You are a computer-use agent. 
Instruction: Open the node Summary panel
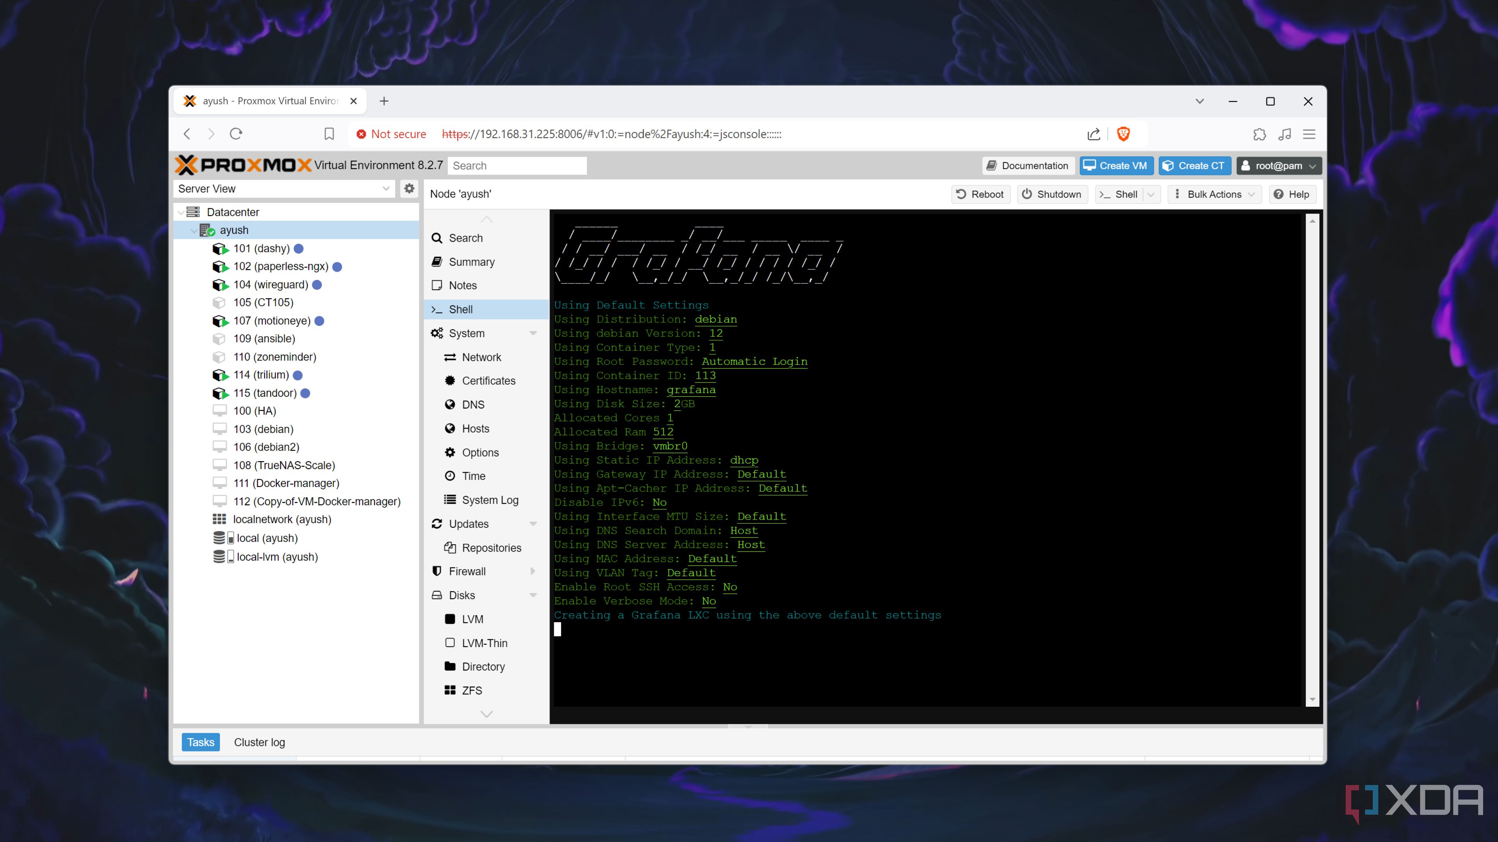(x=486, y=262)
